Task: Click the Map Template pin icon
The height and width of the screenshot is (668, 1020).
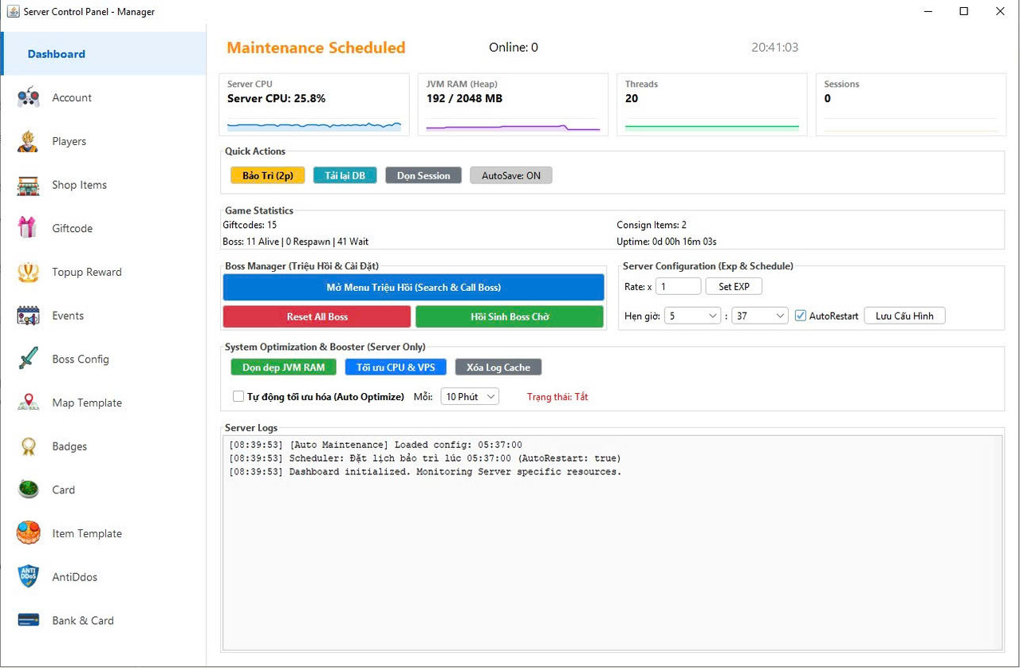Action: click(x=29, y=403)
